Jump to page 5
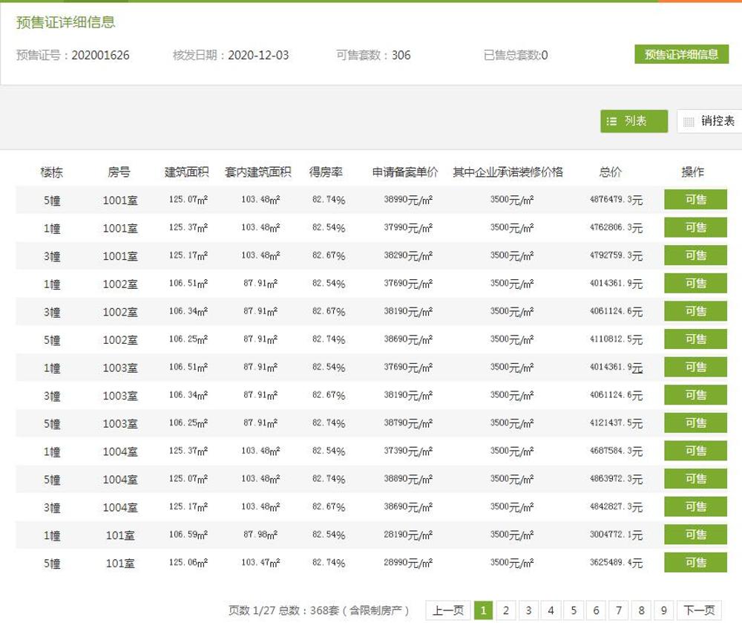The image size is (742, 623). [x=574, y=610]
